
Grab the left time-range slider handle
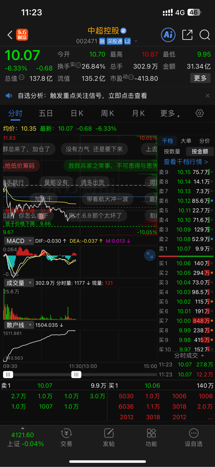8,375
